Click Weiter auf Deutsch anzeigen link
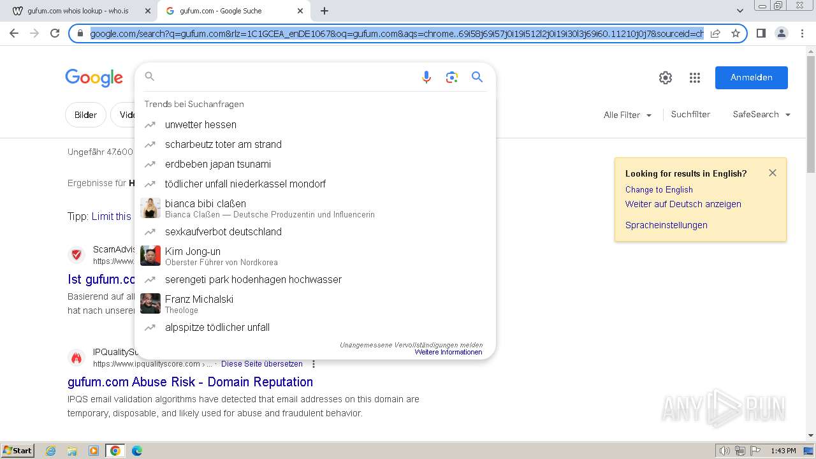 pos(683,204)
